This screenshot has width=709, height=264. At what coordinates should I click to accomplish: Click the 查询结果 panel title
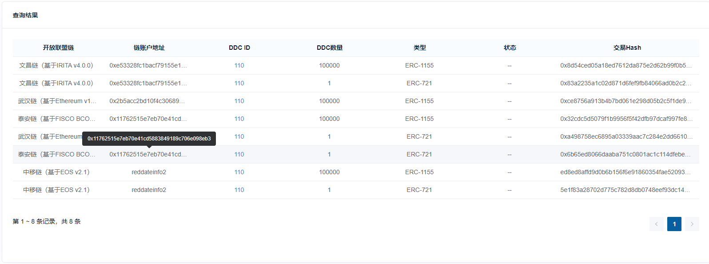tap(25, 15)
